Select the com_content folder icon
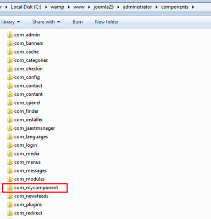The height and width of the screenshot is (219, 211). [x=10, y=94]
